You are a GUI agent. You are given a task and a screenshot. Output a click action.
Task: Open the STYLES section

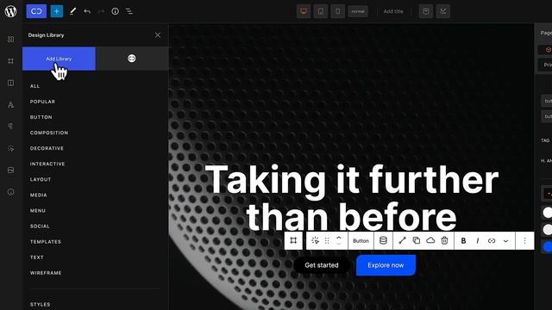pyautogui.click(x=40, y=304)
